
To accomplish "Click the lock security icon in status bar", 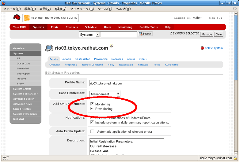I will tap(235, 158).
